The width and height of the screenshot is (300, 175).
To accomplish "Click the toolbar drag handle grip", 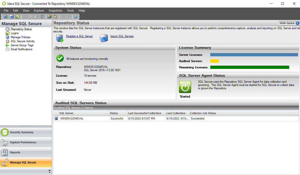I will coord(2,17).
